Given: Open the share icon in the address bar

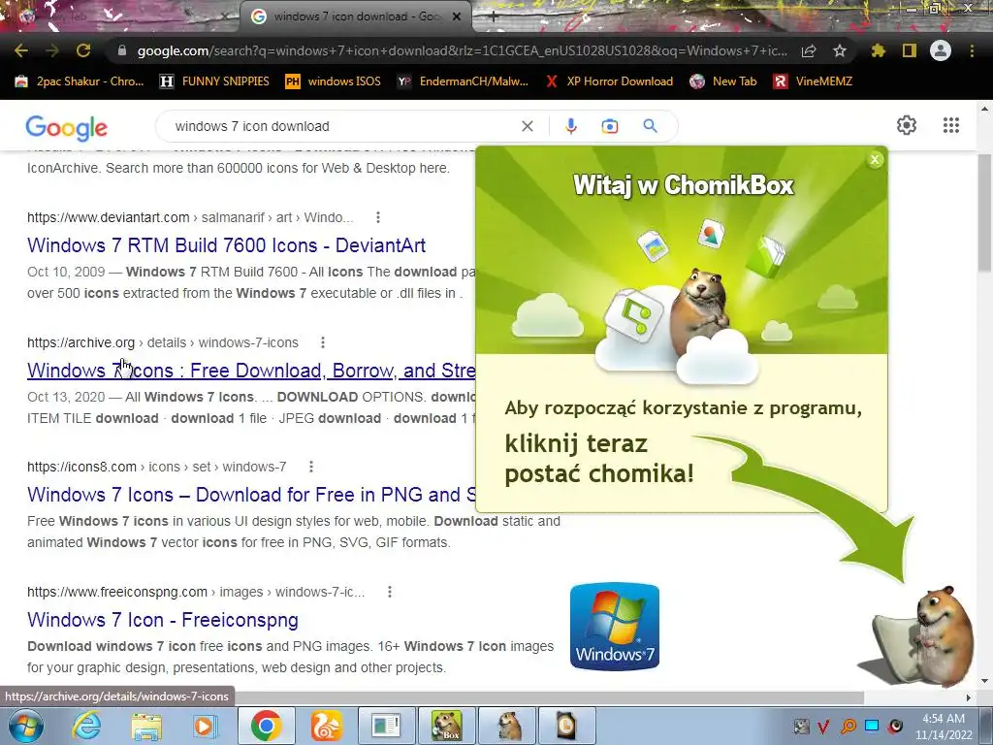Looking at the screenshot, I should point(809,50).
